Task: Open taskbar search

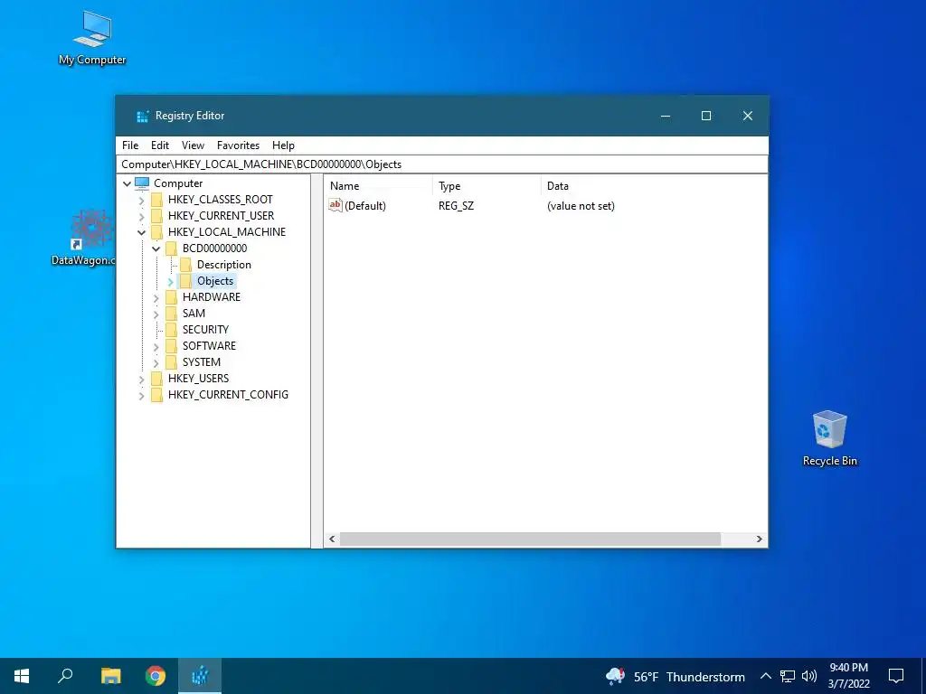Action: click(x=65, y=676)
